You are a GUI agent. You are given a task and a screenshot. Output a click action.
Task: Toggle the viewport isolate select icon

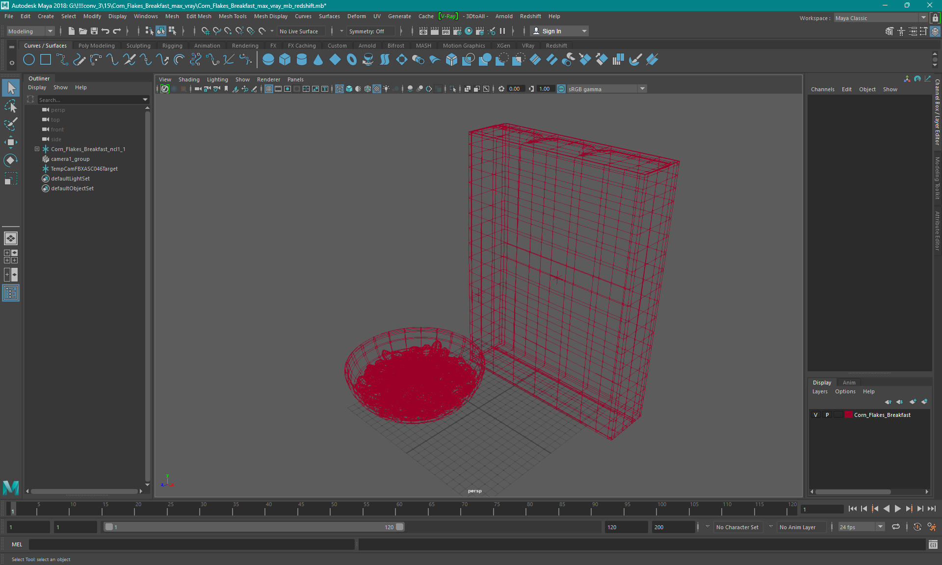[453, 89]
